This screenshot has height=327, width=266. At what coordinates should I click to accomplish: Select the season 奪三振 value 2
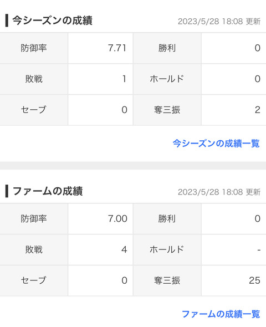(258, 110)
